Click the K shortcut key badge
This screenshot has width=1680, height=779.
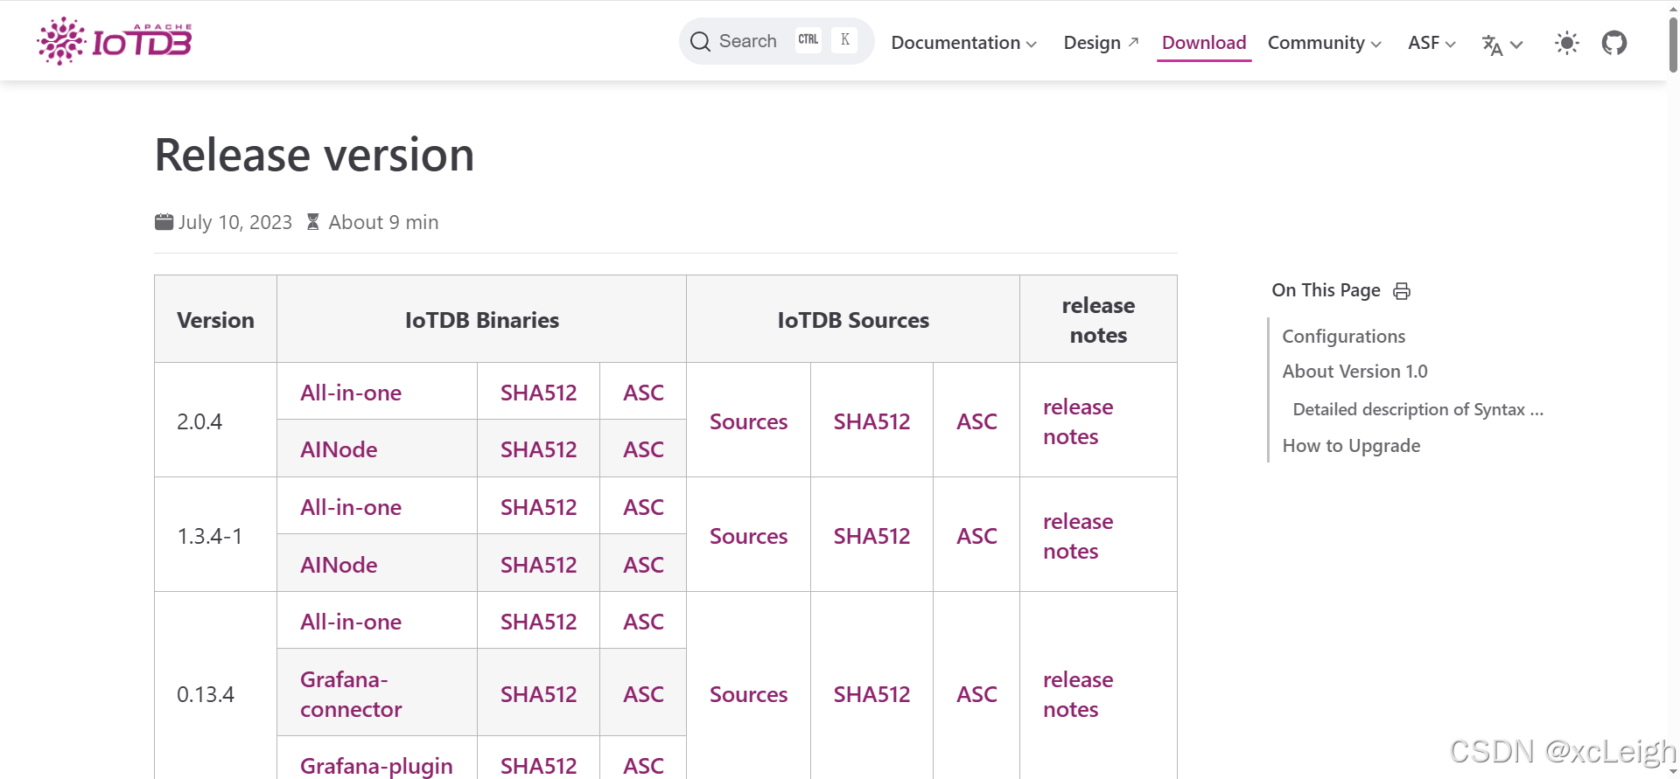point(844,39)
